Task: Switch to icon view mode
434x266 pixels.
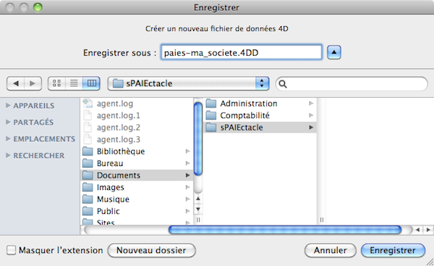Action: coord(56,83)
